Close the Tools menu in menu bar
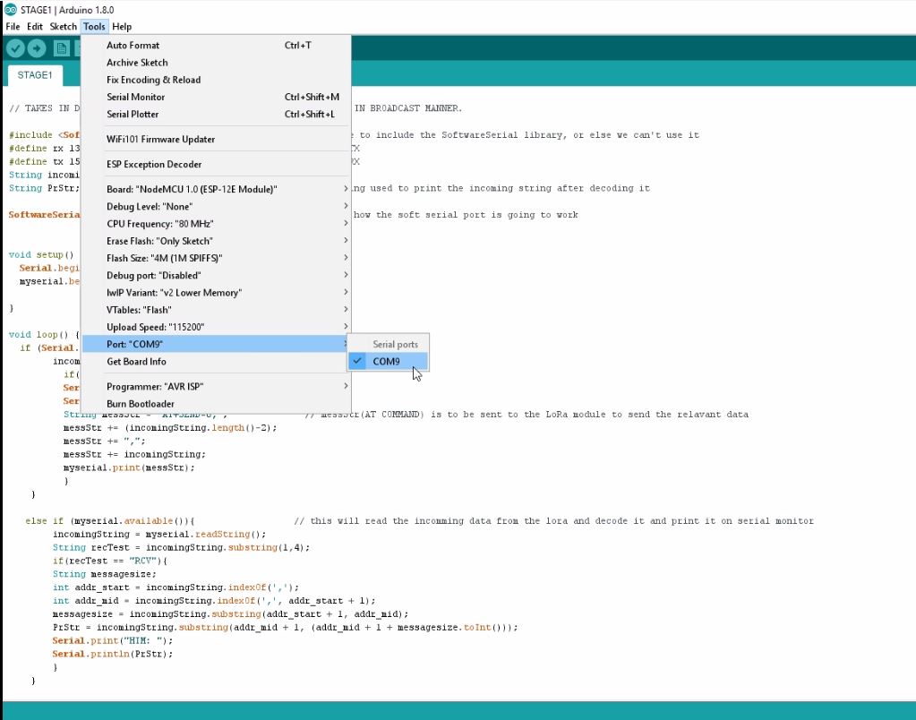 pos(94,26)
